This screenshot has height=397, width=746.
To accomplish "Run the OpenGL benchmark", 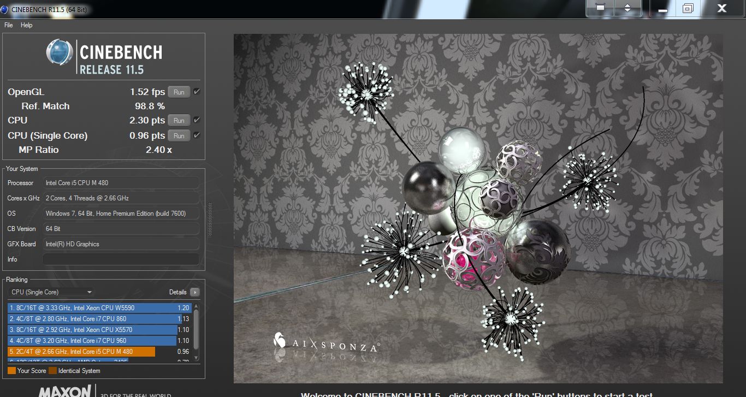I will 179,92.
